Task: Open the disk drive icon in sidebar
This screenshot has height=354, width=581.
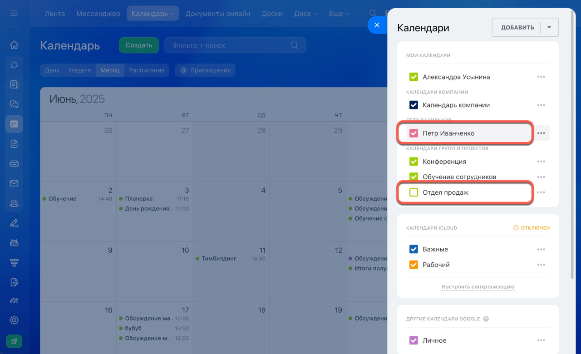Action: pos(14,163)
